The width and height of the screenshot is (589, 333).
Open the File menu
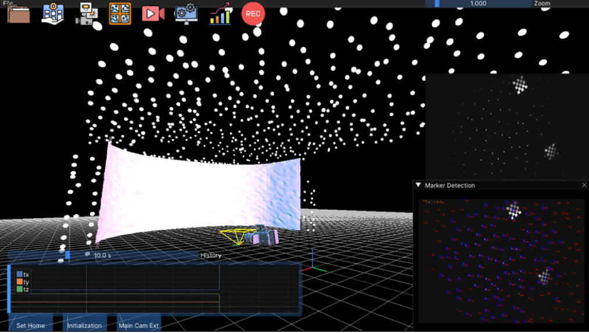coord(8,3)
